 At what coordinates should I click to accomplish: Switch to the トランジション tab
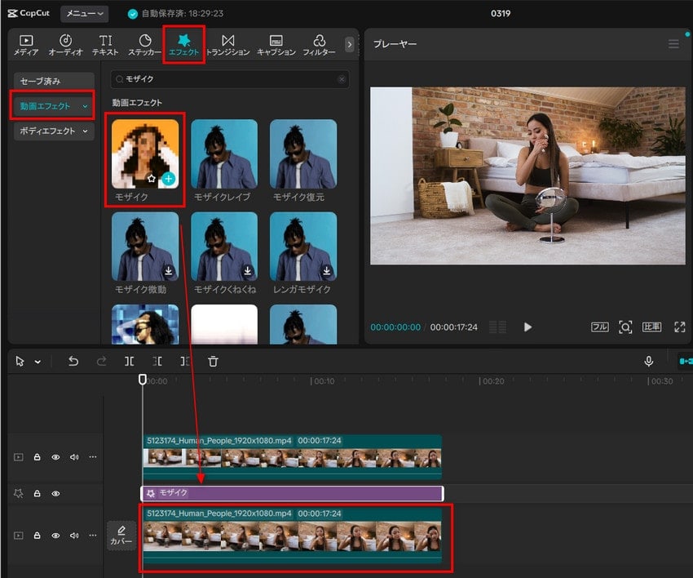tap(227, 45)
